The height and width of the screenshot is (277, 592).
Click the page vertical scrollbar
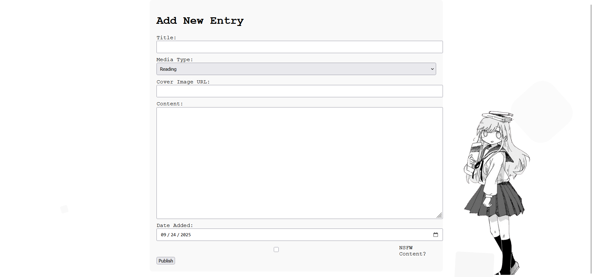pyautogui.click(x=591, y=138)
